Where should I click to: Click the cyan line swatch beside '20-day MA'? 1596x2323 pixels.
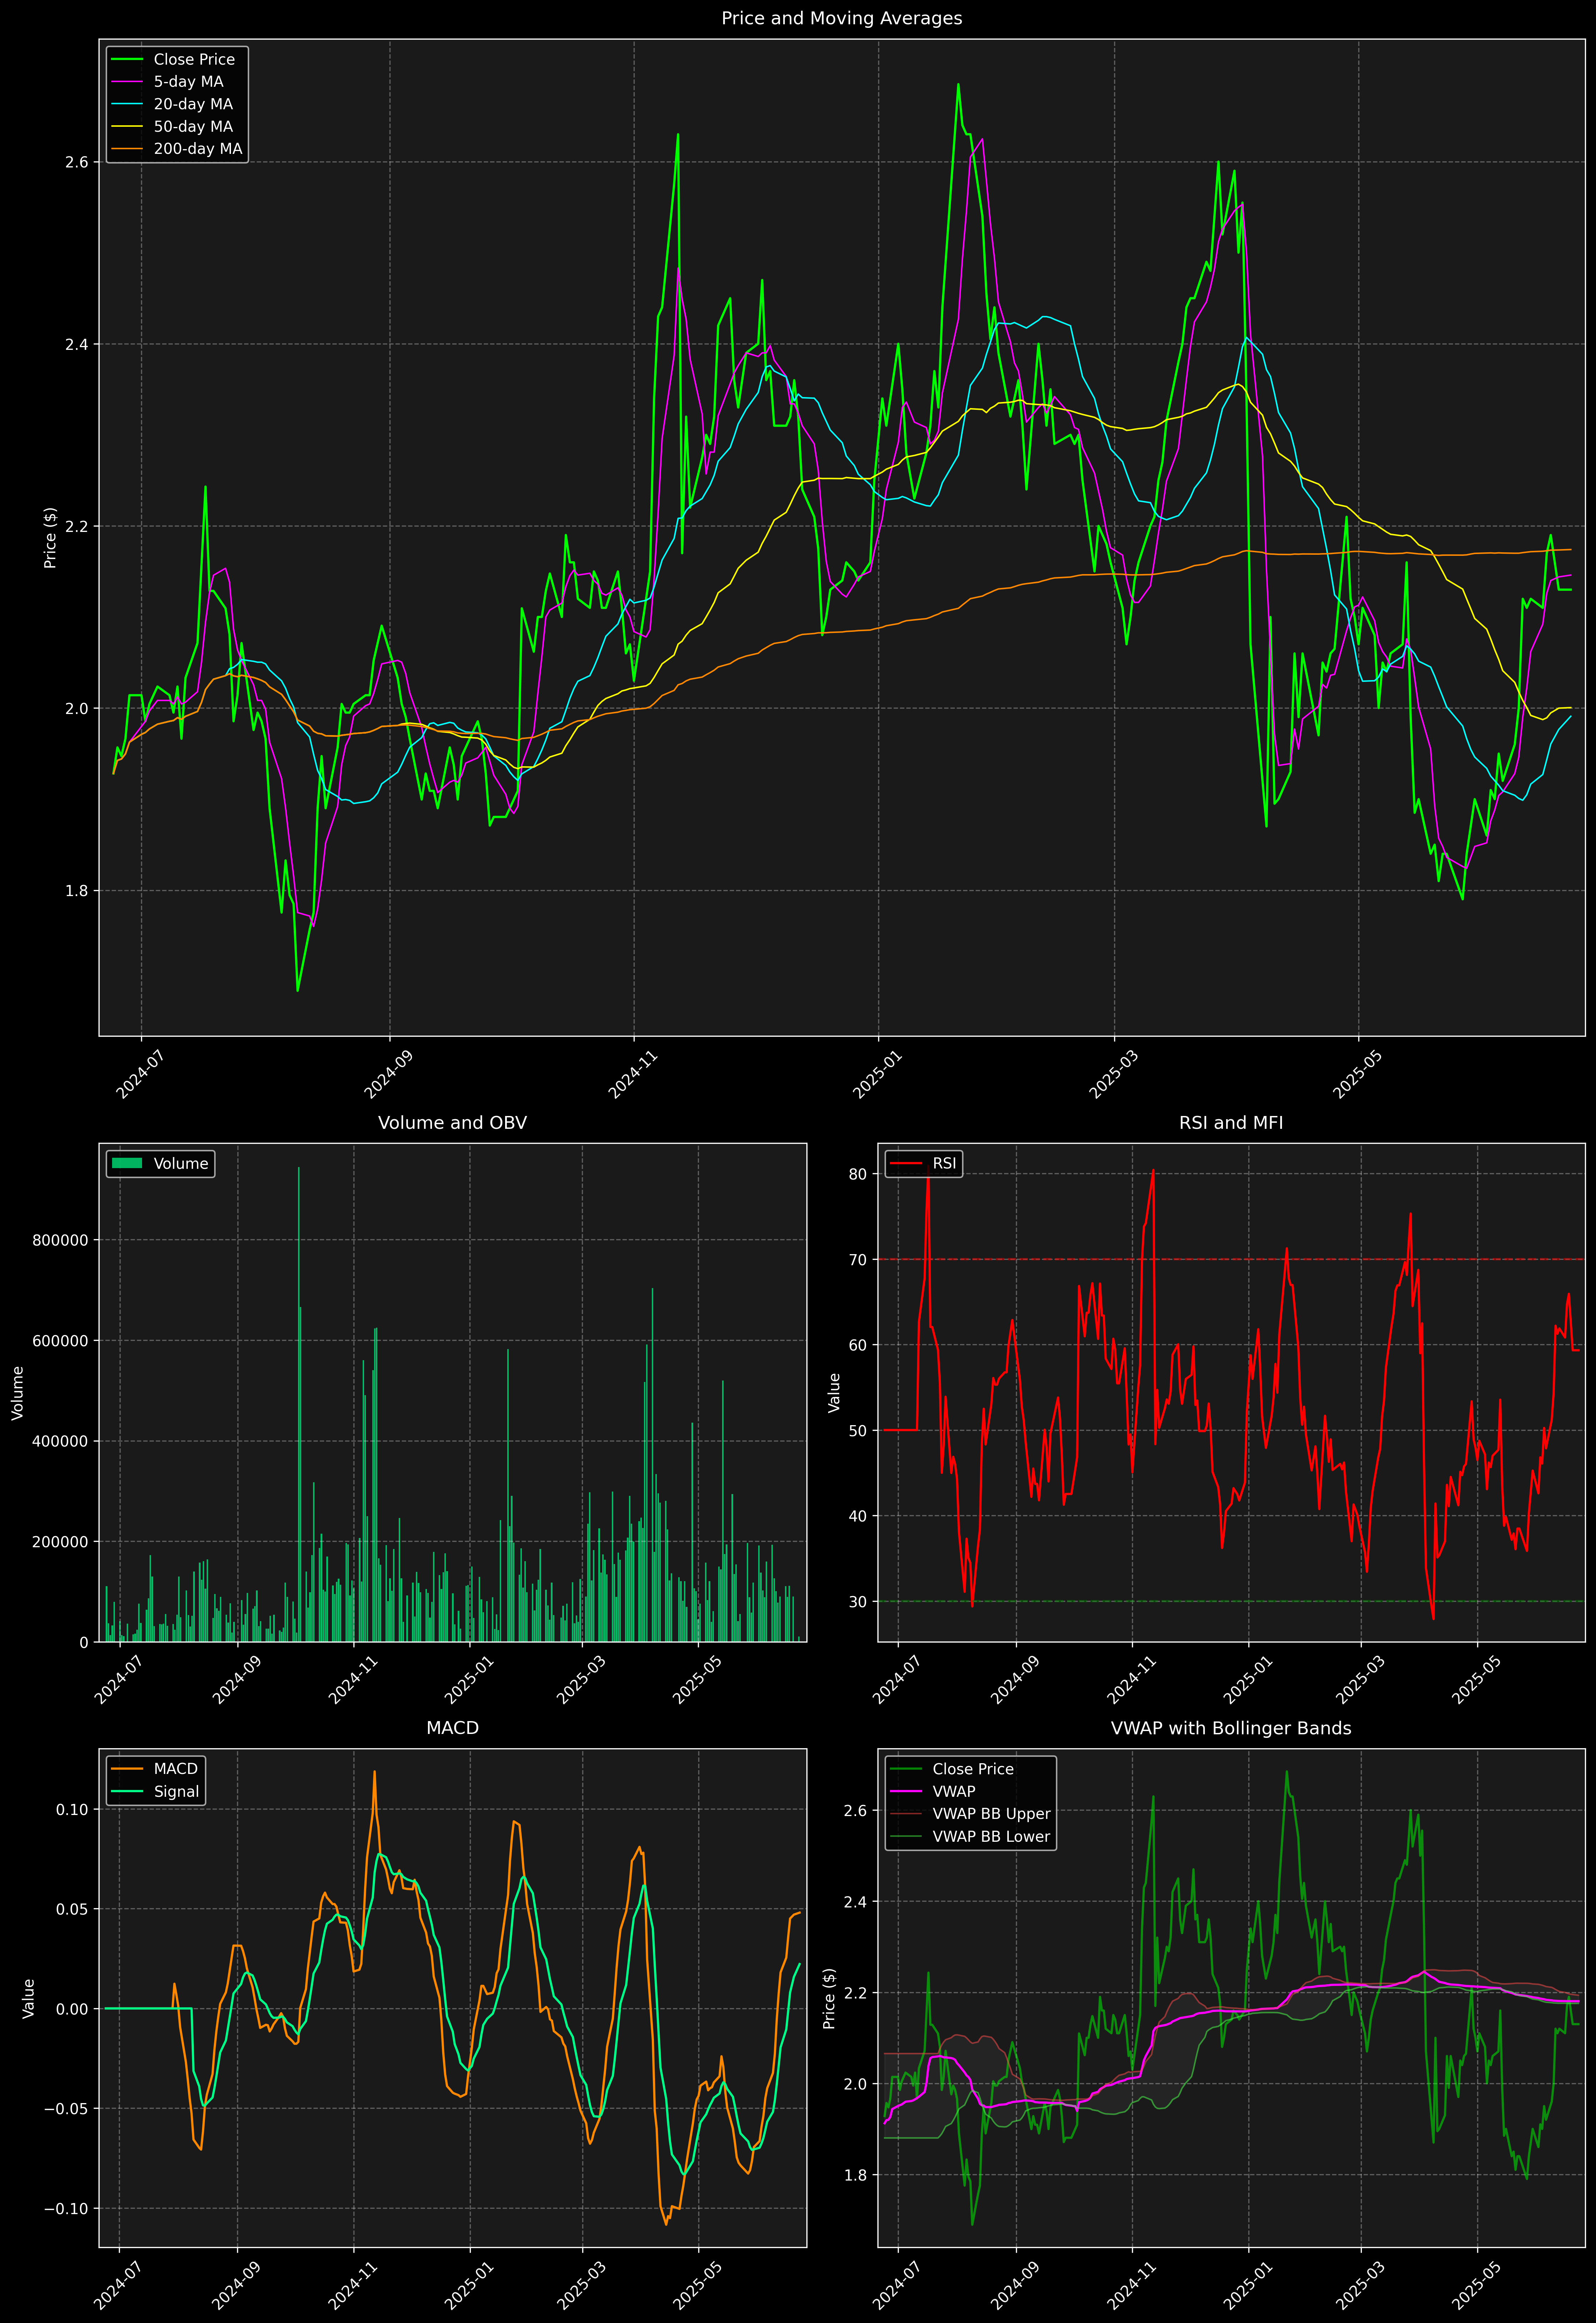(x=127, y=104)
